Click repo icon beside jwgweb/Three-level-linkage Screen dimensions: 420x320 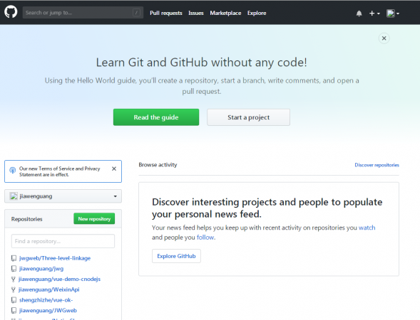(x=14, y=258)
